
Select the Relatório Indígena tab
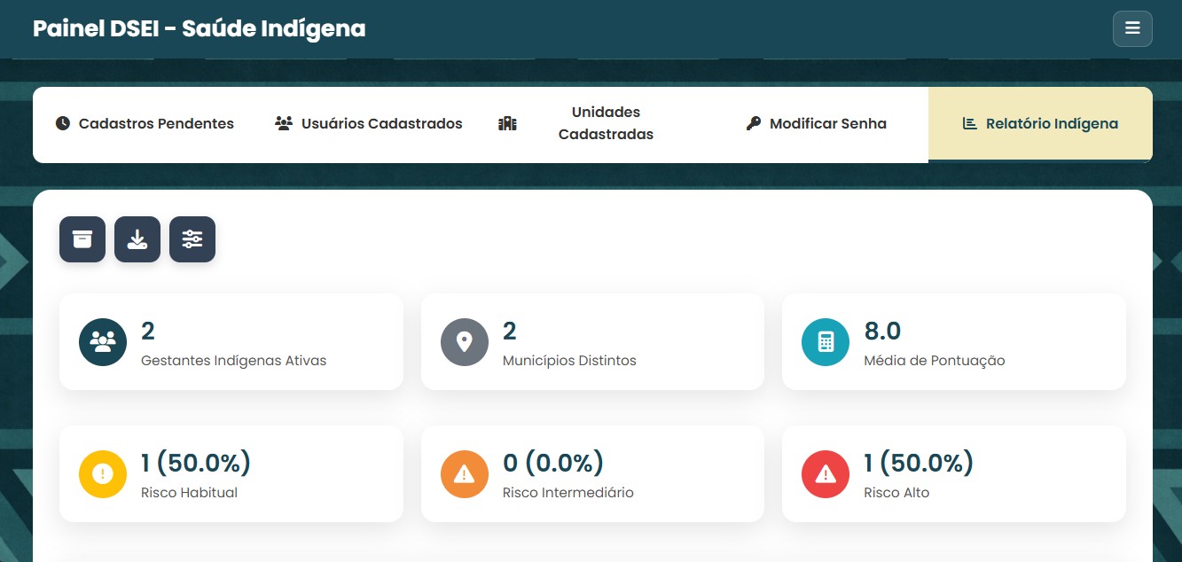[1040, 124]
